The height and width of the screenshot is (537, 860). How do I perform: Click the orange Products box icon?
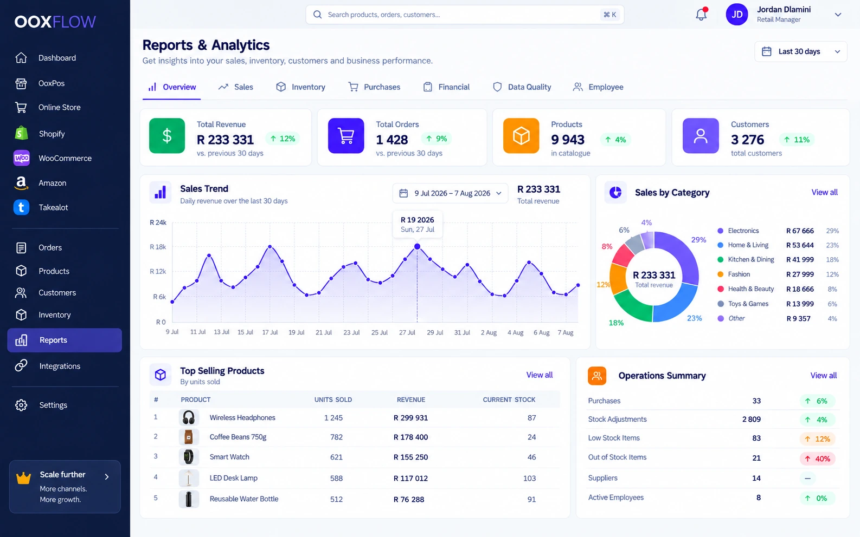pos(521,136)
